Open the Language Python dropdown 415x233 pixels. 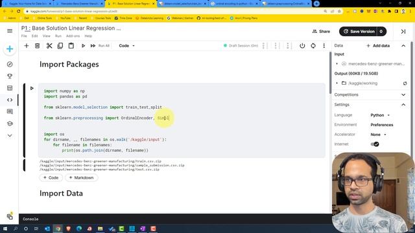[381, 115]
